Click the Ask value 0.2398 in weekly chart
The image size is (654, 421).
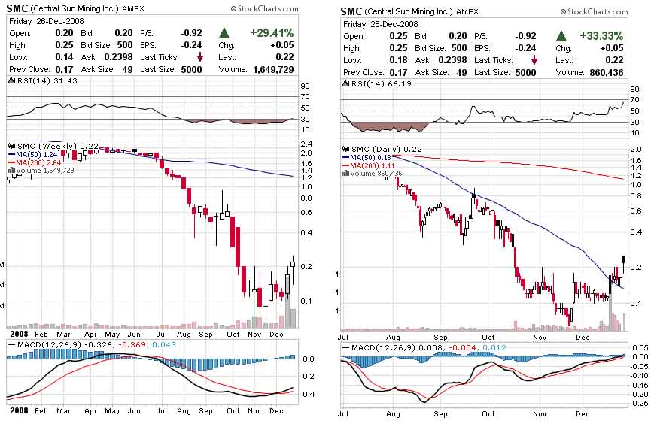(118, 57)
